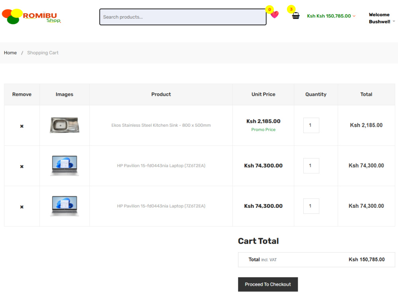Open last HP Pavilion 15-fd0443nia product link
This screenshot has width=398, height=298.
pyautogui.click(x=161, y=206)
